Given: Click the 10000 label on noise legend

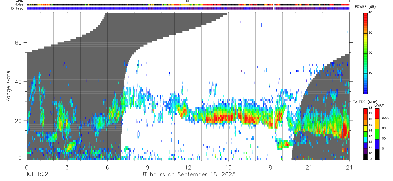Looking at the screenshot, I should [x=385, y=118].
